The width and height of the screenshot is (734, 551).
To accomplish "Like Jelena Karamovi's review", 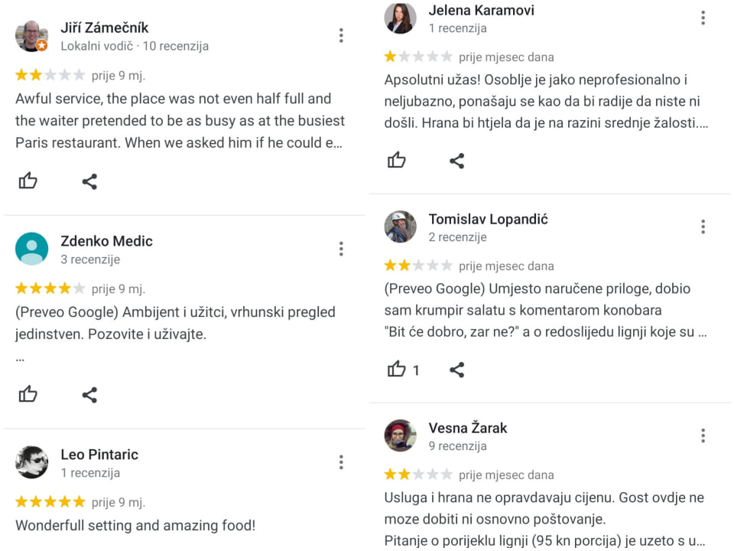I will pyautogui.click(x=397, y=160).
